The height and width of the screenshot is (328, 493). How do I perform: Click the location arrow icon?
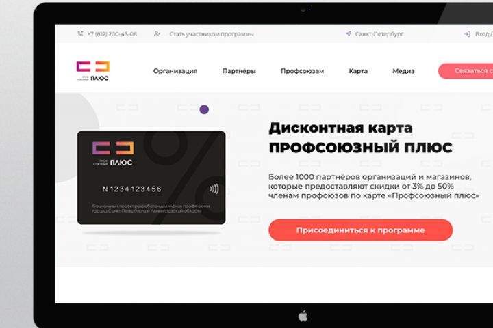click(349, 33)
